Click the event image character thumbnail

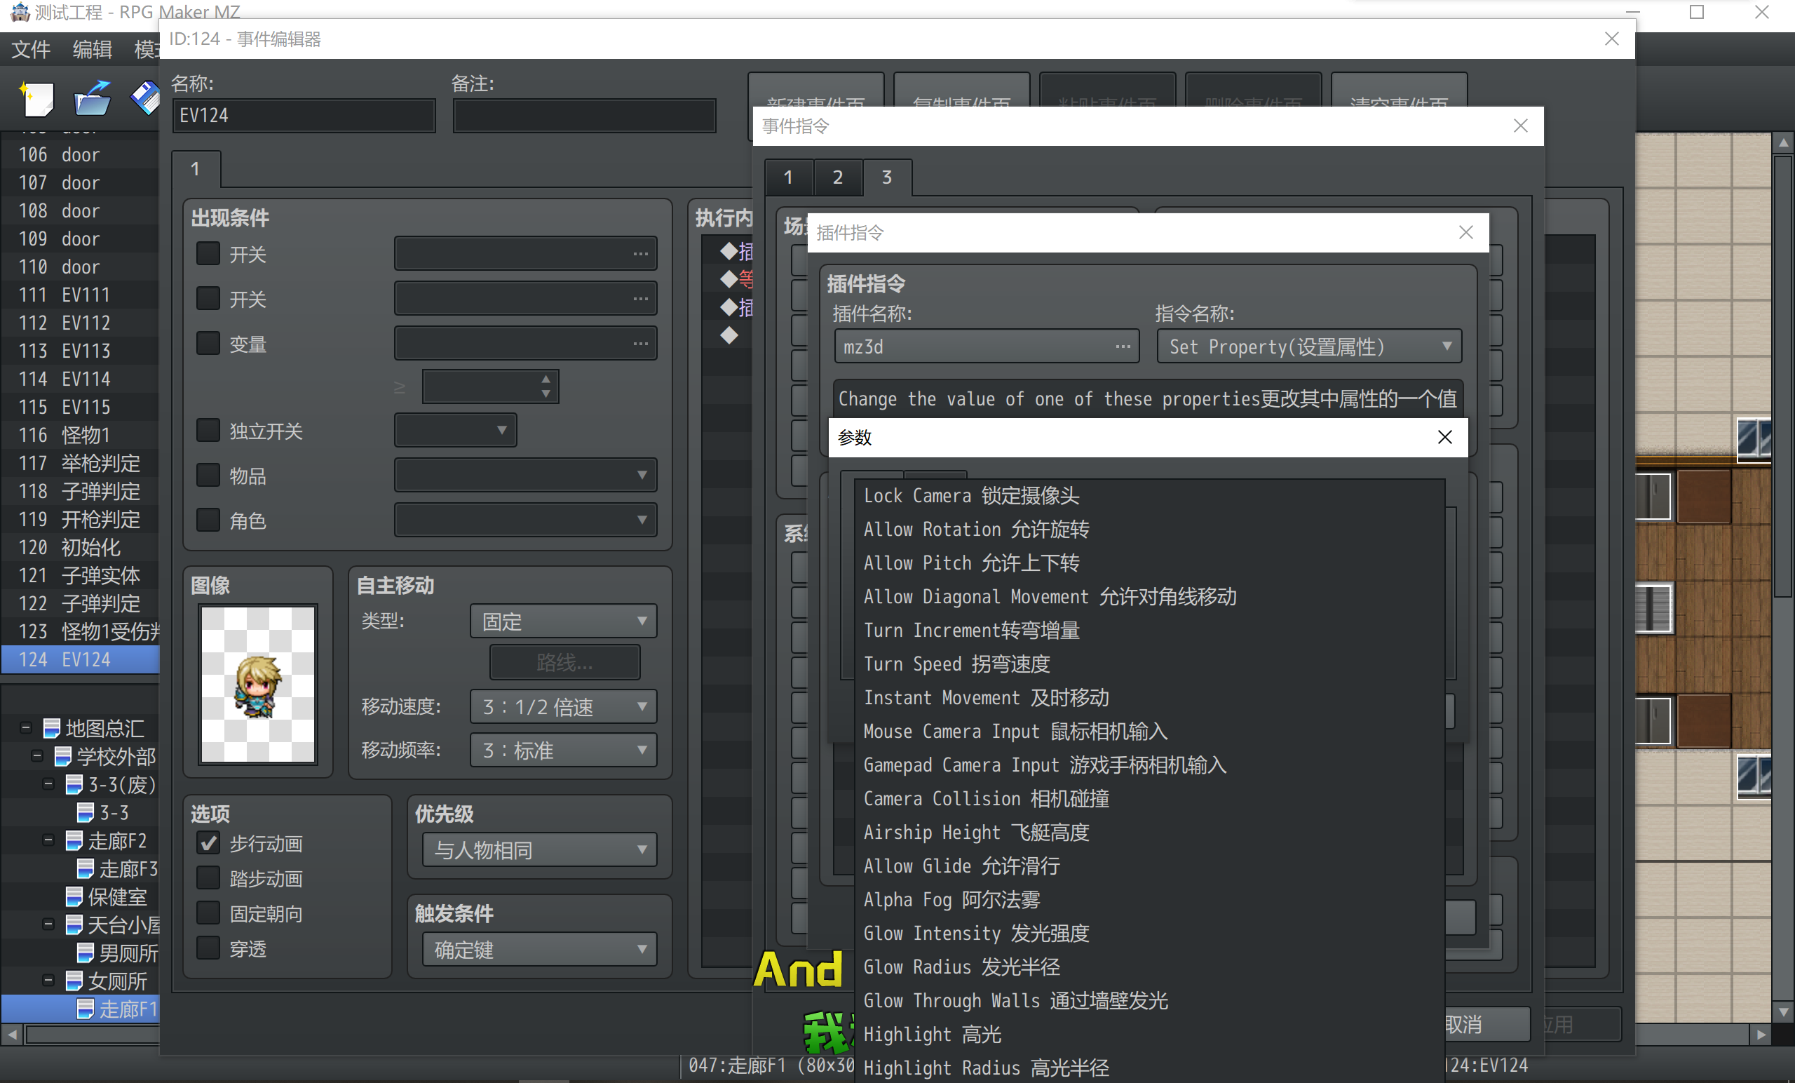click(x=258, y=685)
